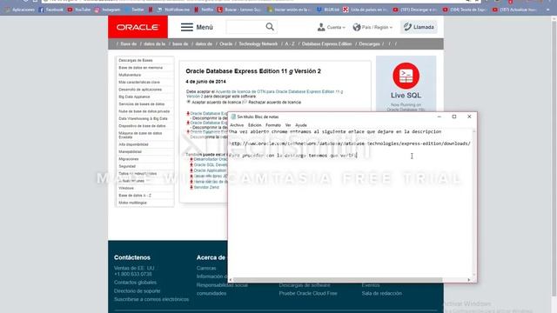Click Notepad horizontal scrollbar

click(x=338, y=280)
